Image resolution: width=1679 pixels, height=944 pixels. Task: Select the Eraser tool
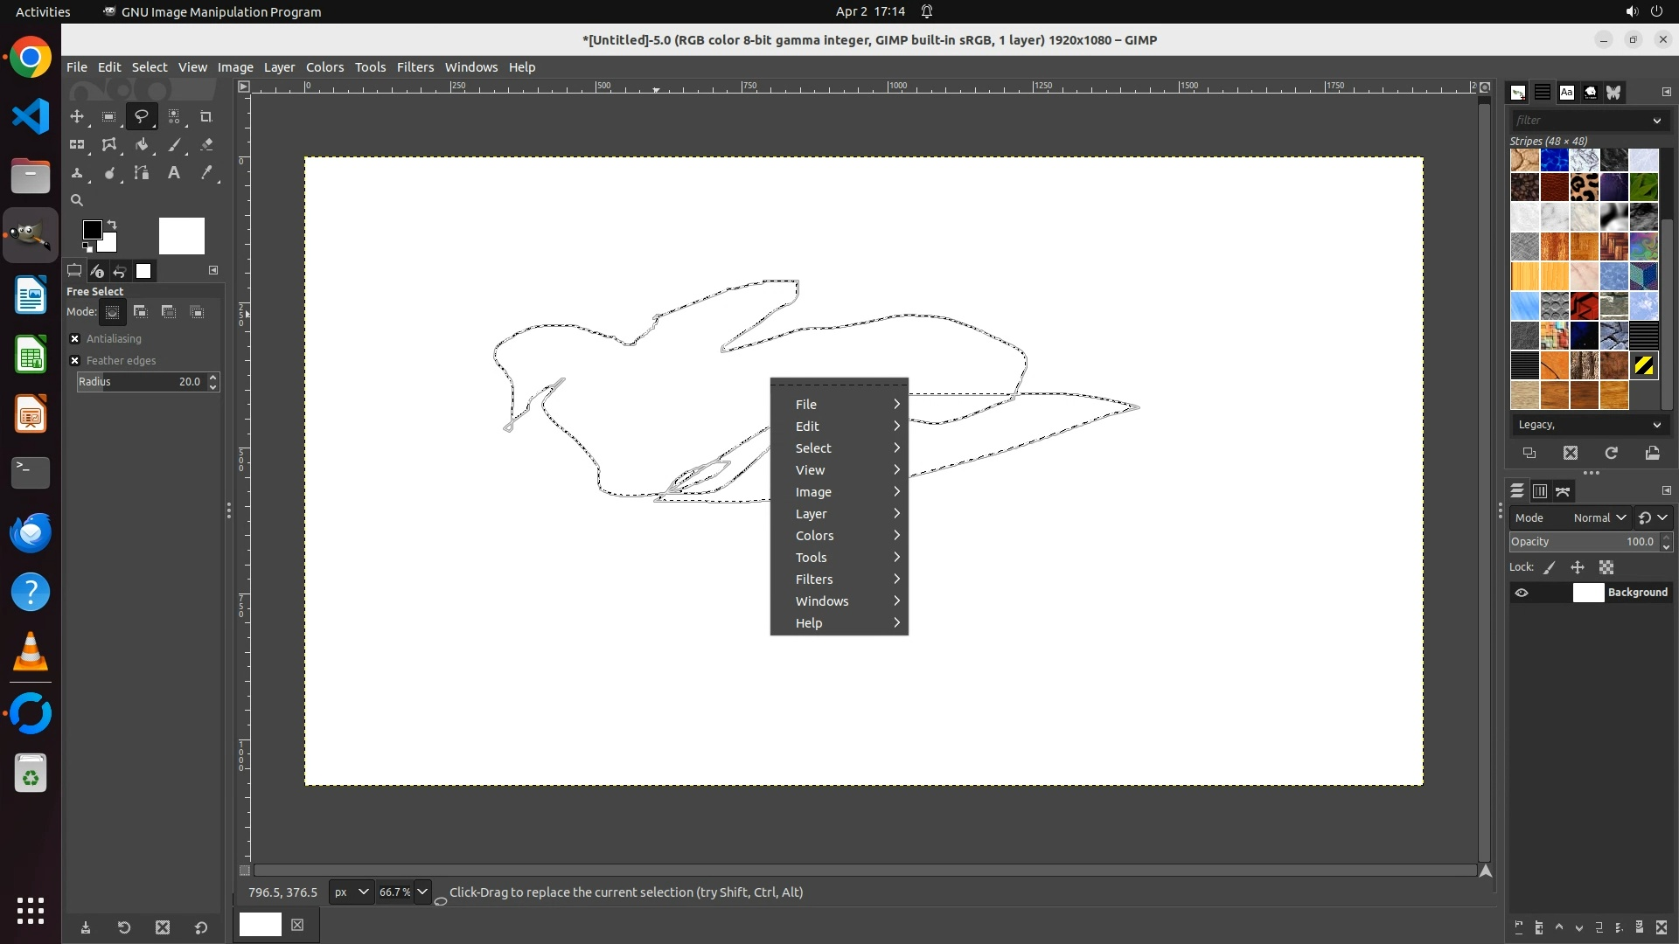coord(206,145)
